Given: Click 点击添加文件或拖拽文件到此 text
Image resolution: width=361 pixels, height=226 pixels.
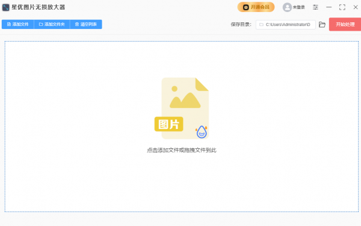Looking at the screenshot, I should [x=182, y=150].
